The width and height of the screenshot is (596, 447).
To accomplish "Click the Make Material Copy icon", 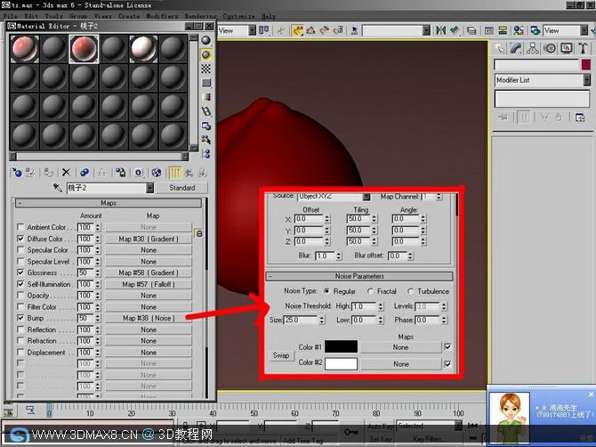I will coord(85,173).
